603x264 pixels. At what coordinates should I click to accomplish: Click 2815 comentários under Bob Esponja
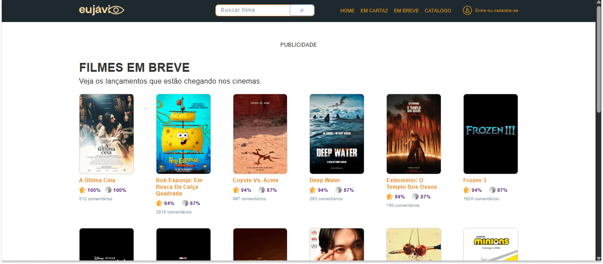(x=174, y=212)
